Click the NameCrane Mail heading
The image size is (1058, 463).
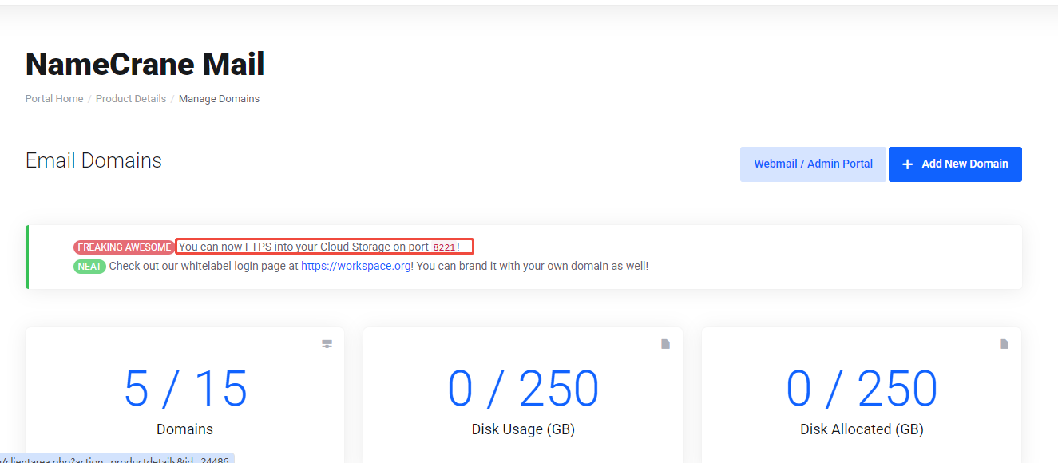[145, 64]
